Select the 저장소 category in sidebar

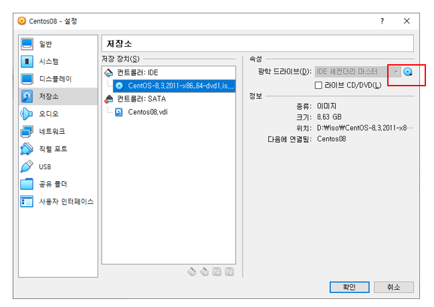[x=58, y=96]
